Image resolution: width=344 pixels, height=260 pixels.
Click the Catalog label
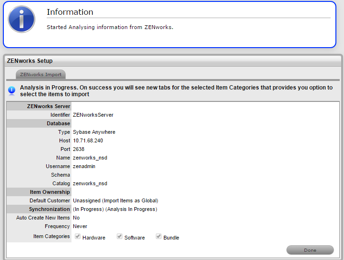tap(61, 183)
